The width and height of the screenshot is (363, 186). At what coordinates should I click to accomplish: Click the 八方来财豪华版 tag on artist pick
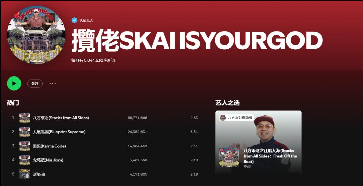pyautogui.click(x=237, y=118)
